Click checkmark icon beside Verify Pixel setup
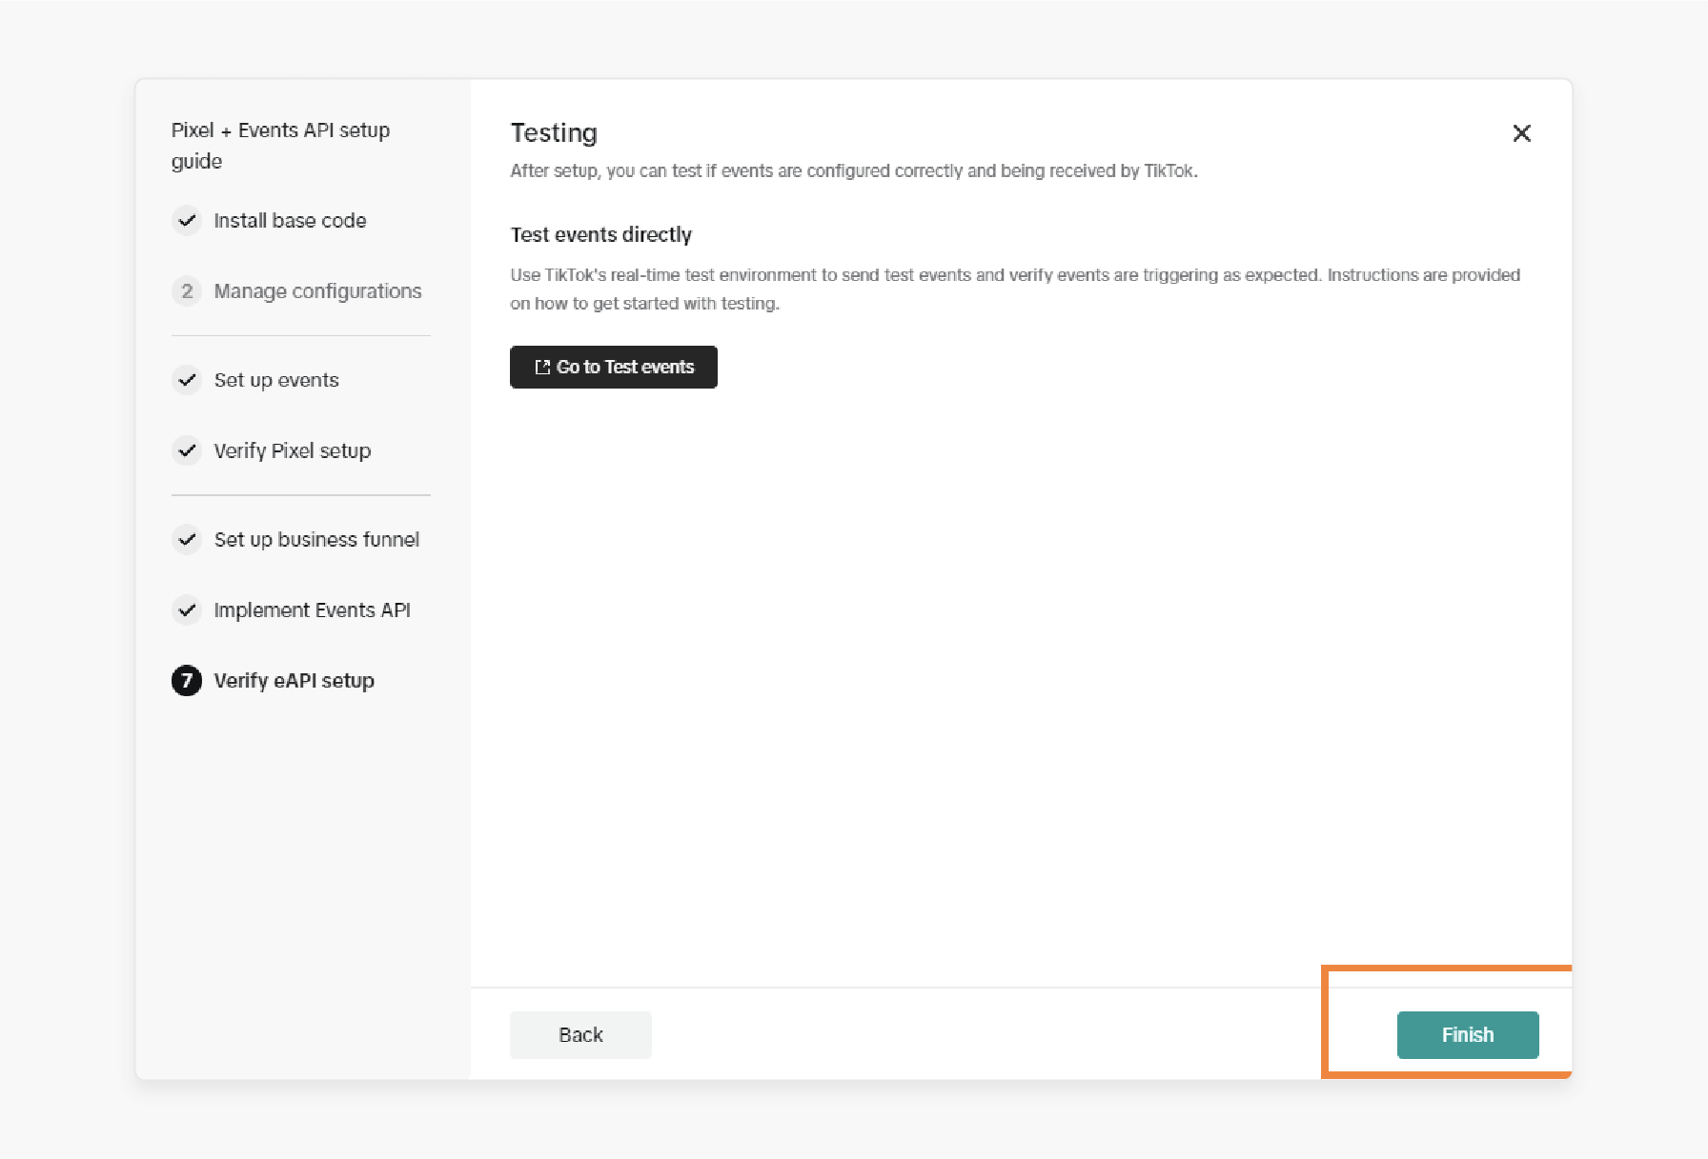Viewport: 1708px width, 1159px height. pos(187,450)
